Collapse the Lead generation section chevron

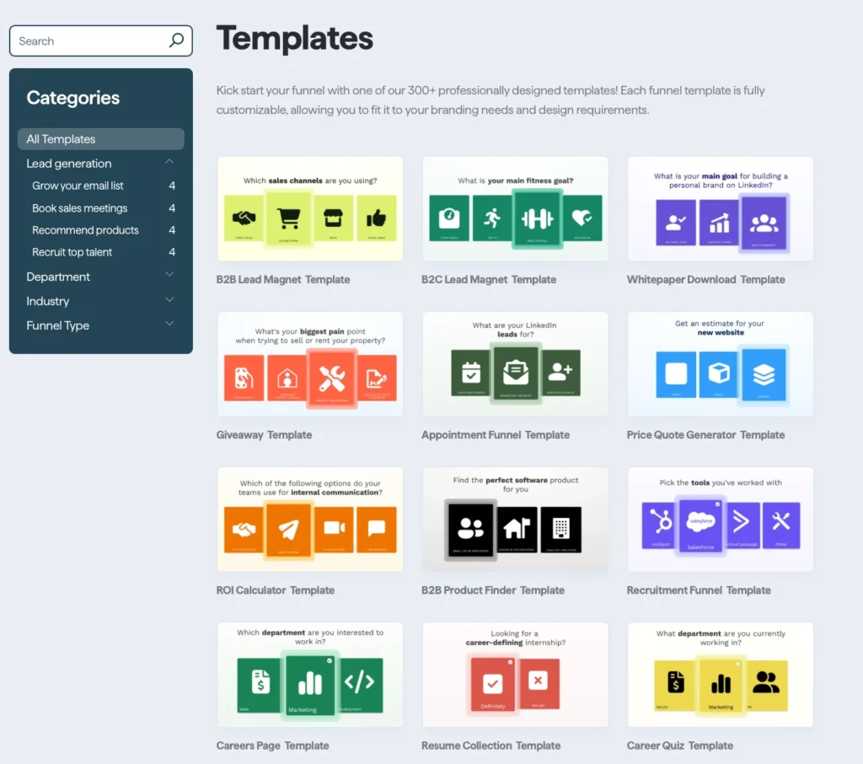169,162
